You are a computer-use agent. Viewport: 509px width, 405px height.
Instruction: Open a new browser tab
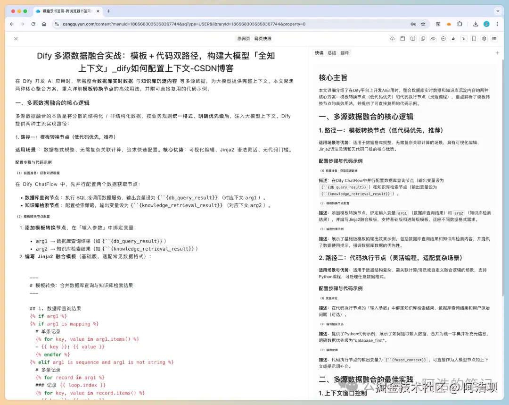(109, 11)
